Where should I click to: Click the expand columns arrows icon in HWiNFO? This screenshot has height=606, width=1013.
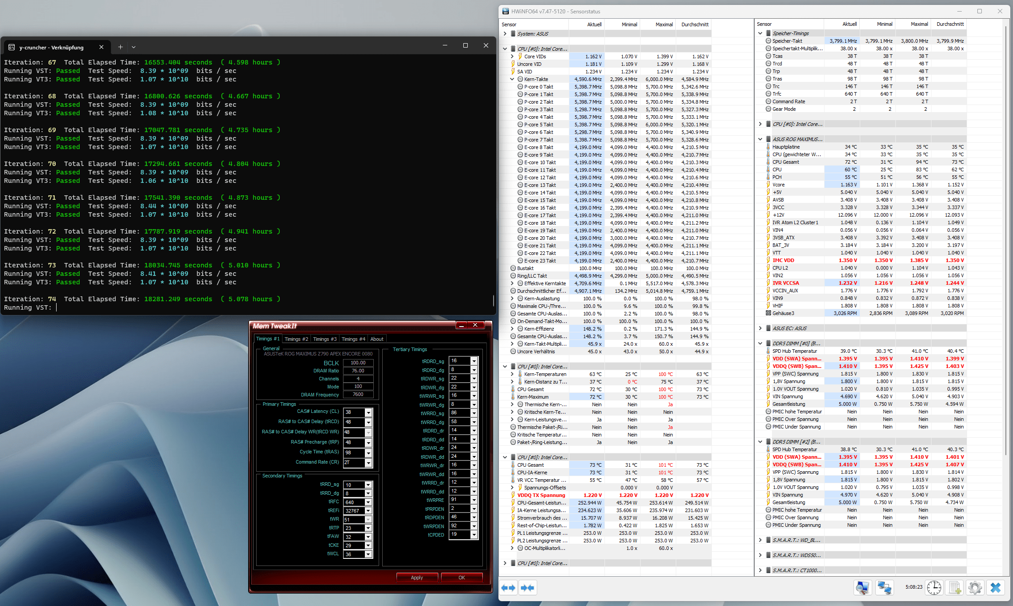pyautogui.click(x=508, y=588)
